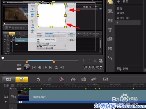Screen dimensions: 146x109
Task: Toggle Repeat playback
Action: 56,67
